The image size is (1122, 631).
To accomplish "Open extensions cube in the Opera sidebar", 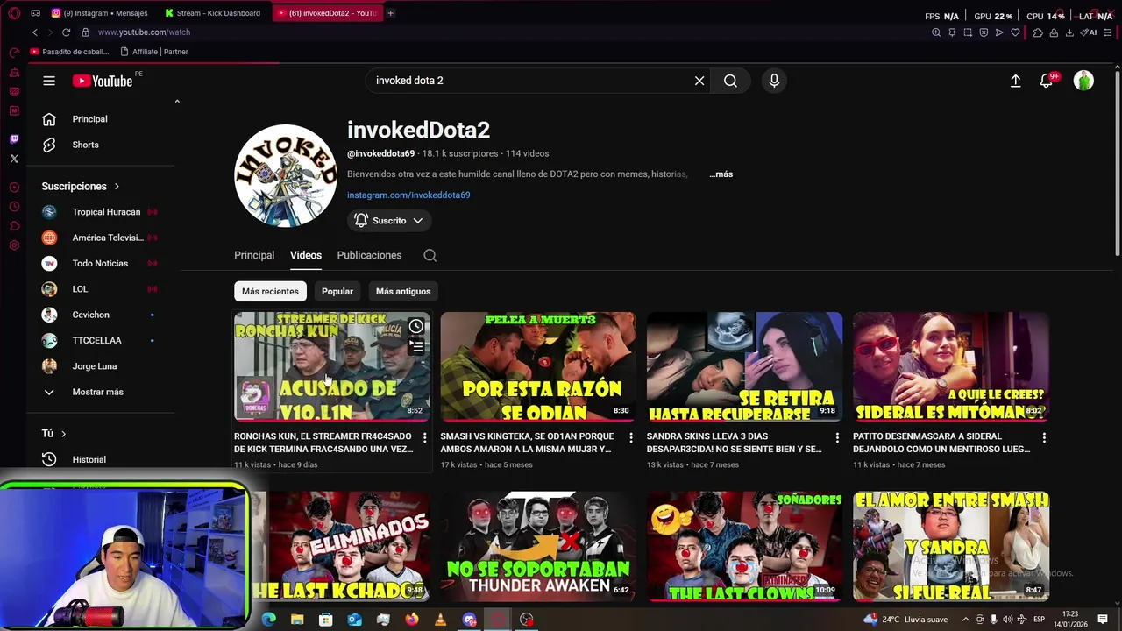I will (x=14, y=226).
